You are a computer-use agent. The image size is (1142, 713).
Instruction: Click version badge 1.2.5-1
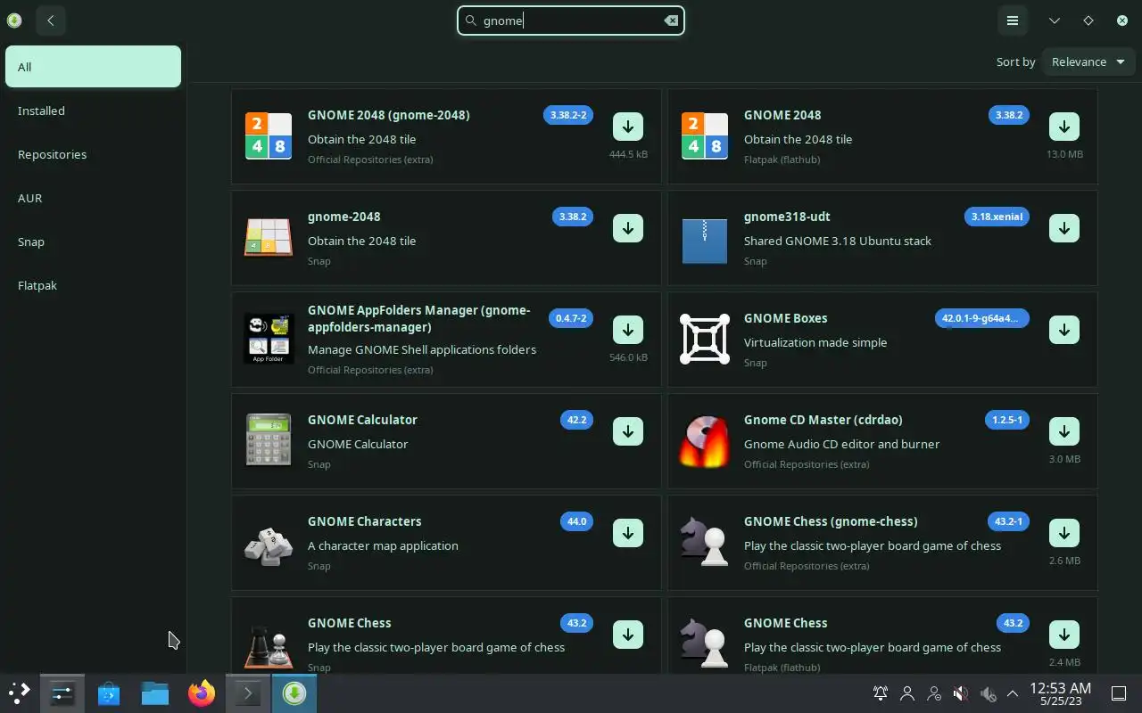click(1007, 420)
